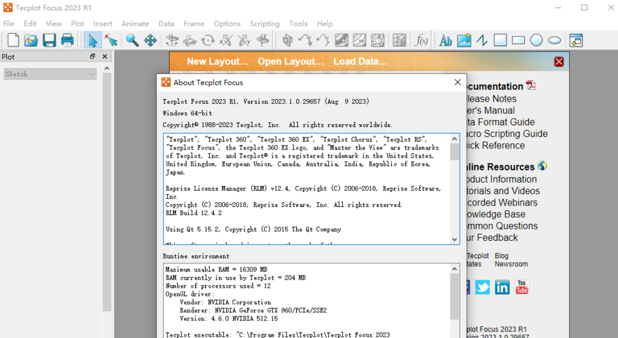This screenshot has width=618, height=338.
Task: Select the Ab text insertion tool
Action: (446, 40)
